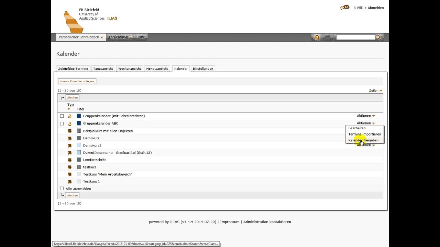This screenshot has width=440, height=247.
Task: Click the top Löschen button
Action: tap(72, 97)
